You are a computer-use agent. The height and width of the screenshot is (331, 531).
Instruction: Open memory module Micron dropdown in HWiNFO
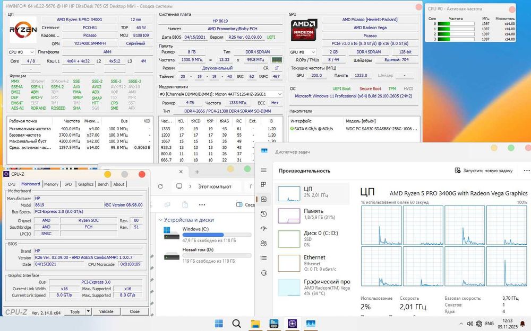coord(221,94)
